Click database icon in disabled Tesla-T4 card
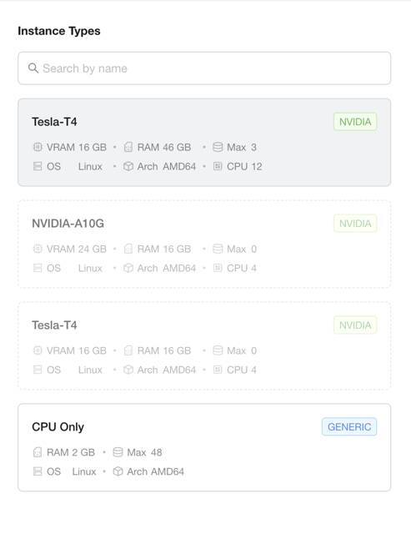The width and height of the screenshot is (411, 534). (218, 350)
